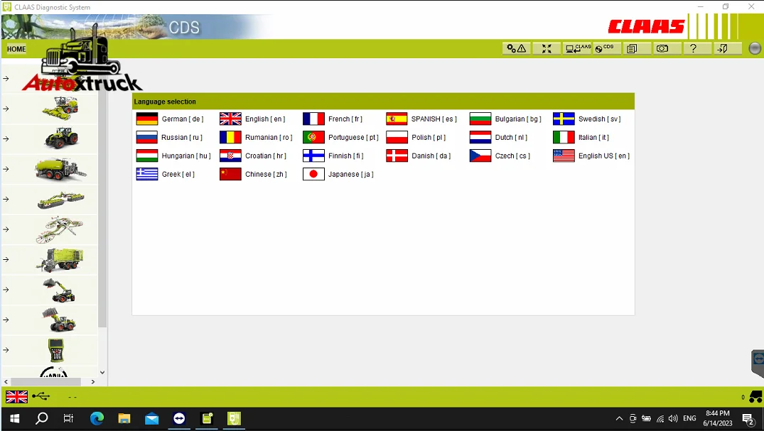This screenshot has height=431, width=764.
Task: Open Windows Start menu
Action: pos(15,418)
